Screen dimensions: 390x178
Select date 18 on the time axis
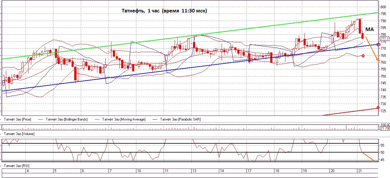[277, 171]
